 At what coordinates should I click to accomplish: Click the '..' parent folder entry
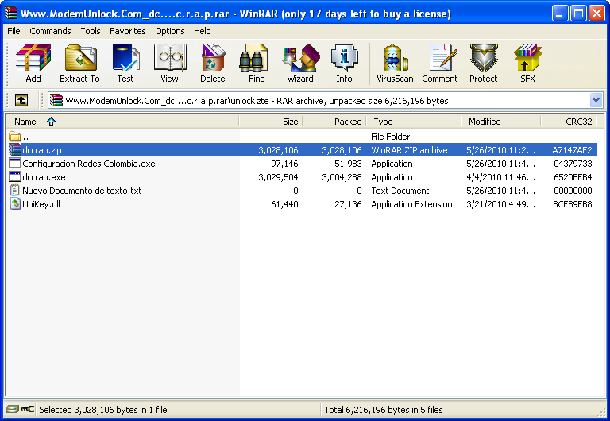click(x=25, y=137)
